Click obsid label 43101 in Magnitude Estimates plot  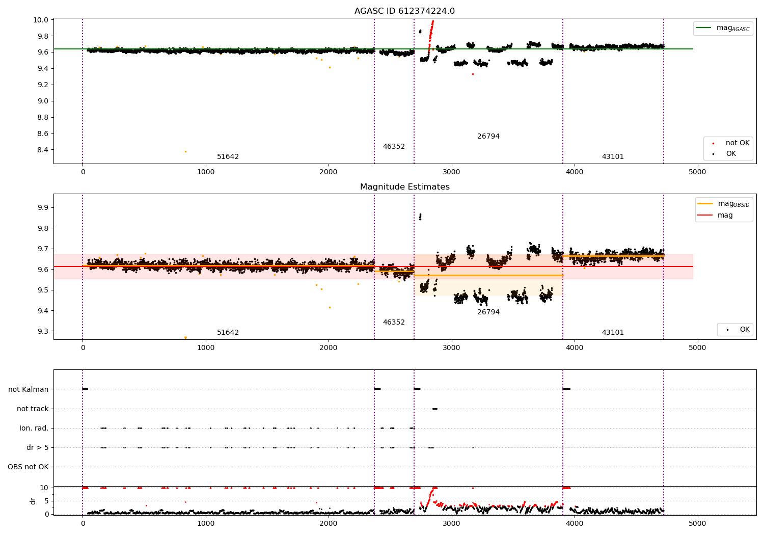[613, 333]
